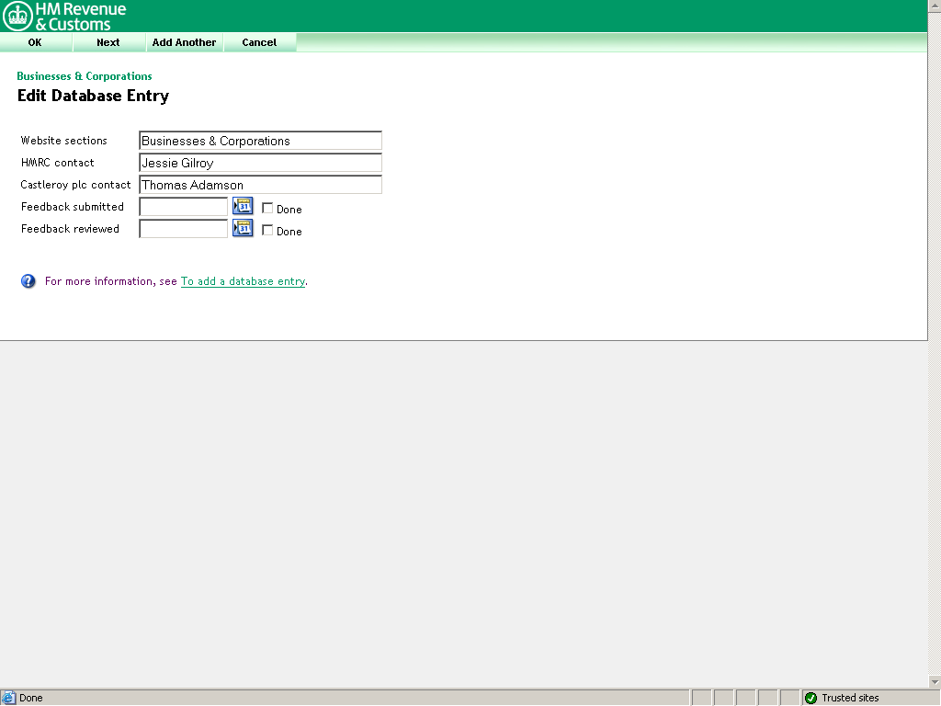Check the Done box for Feedback submitted
The image size is (941, 706).
(267, 209)
